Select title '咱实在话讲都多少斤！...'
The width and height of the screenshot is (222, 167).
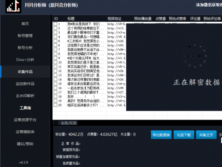(85, 105)
